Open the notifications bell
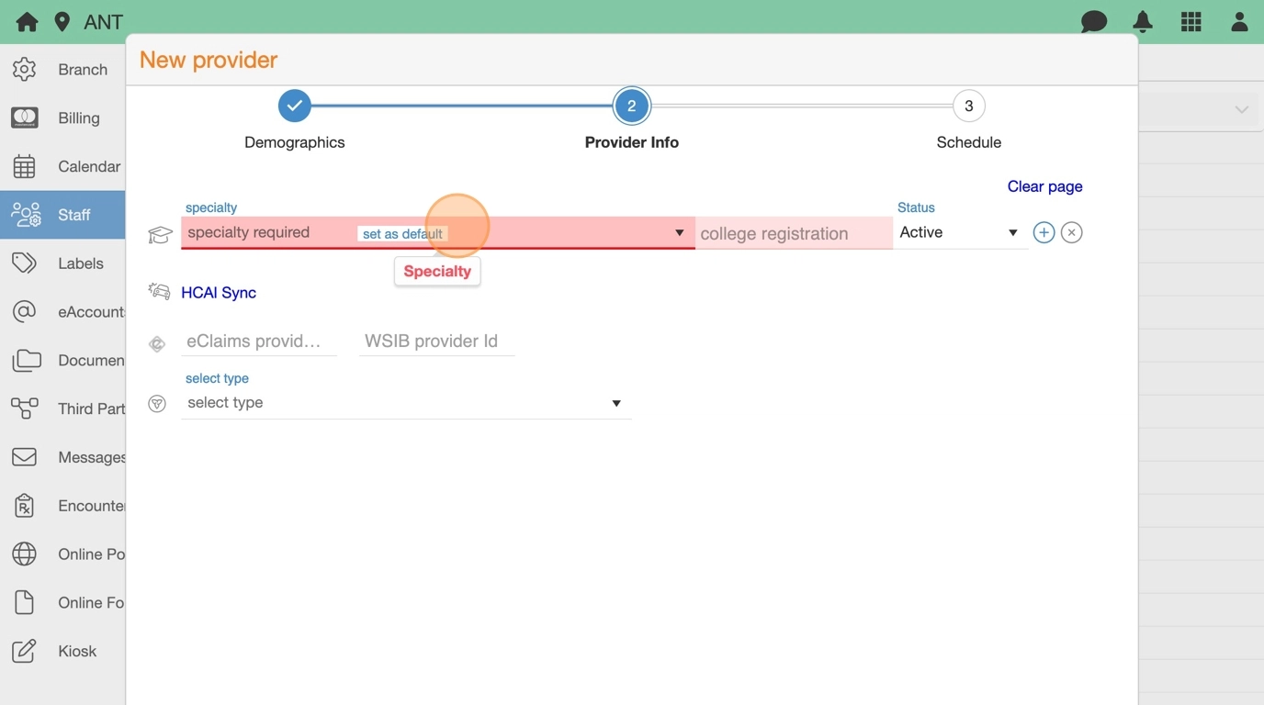This screenshot has height=705, width=1264. coord(1143,22)
